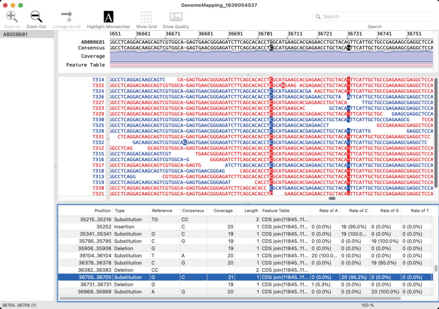This screenshot has height=309, width=439.
Task: Click read ID 7322 in alignment
Action: [x=98, y=85]
